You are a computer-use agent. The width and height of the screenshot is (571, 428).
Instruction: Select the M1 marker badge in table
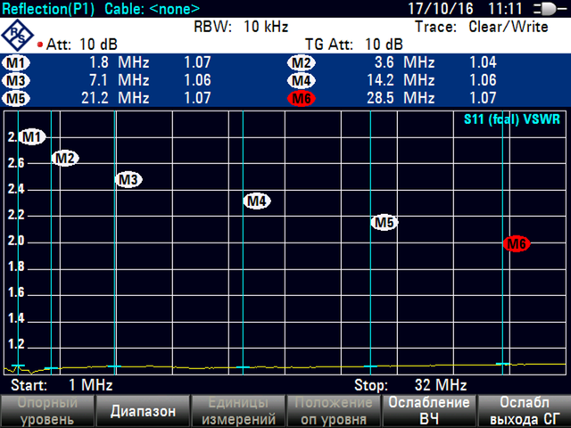click(x=16, y=63)
